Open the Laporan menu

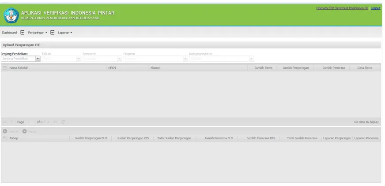point(65,33)
